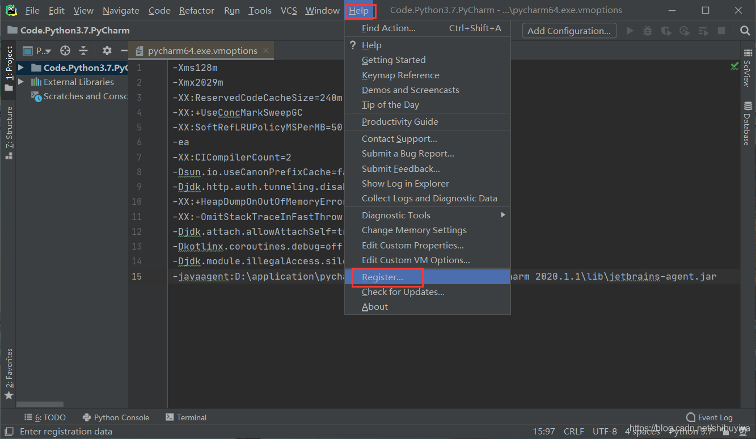Choose Contact Support...
The height and width of the screenshot is (439, 756).
tap(428, 139)
